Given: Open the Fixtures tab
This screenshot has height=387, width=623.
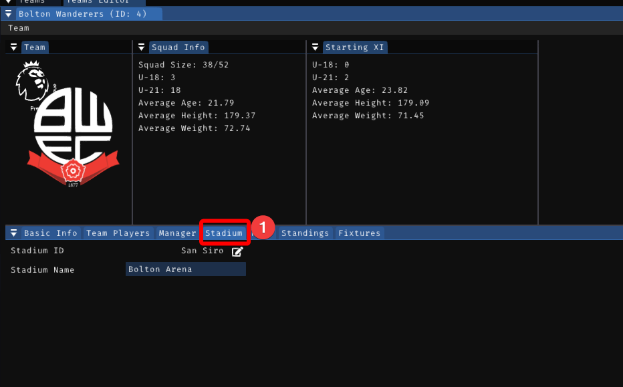Looking at the screenshot, I should (359, 233).
